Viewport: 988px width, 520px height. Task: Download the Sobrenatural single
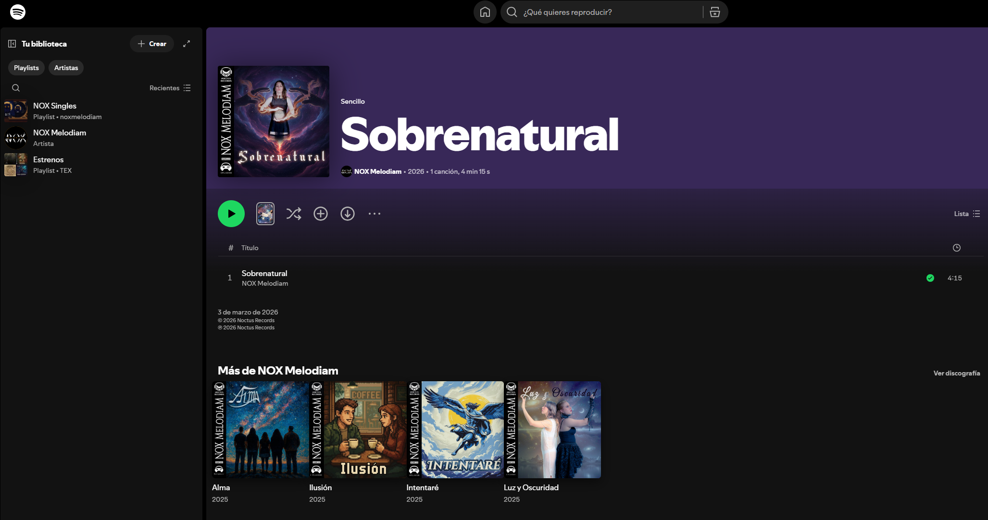click(348, 214)
